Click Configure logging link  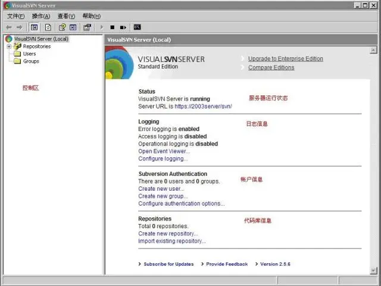(x=163, y=158)
